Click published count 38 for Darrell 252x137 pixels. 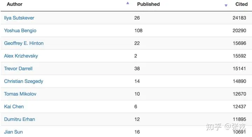(137, 68)
